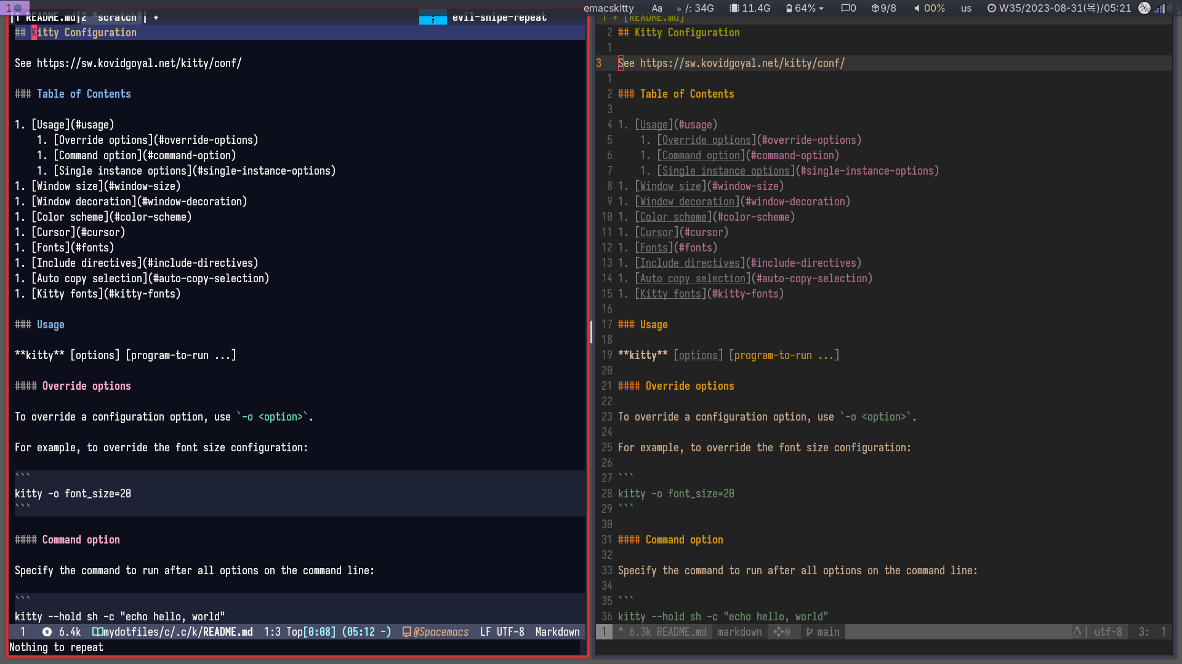Click line number 17 in right gutter
This screenshot has height=664, width=1182.
coord(606,325)
